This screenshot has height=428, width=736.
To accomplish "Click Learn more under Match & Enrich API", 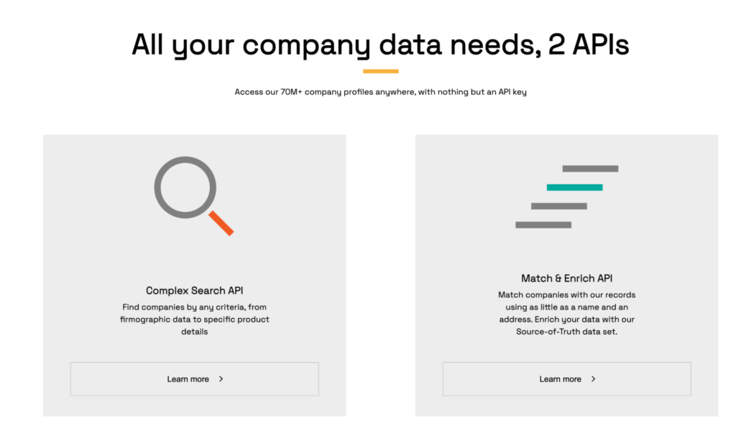I will [x=566, y=378].
